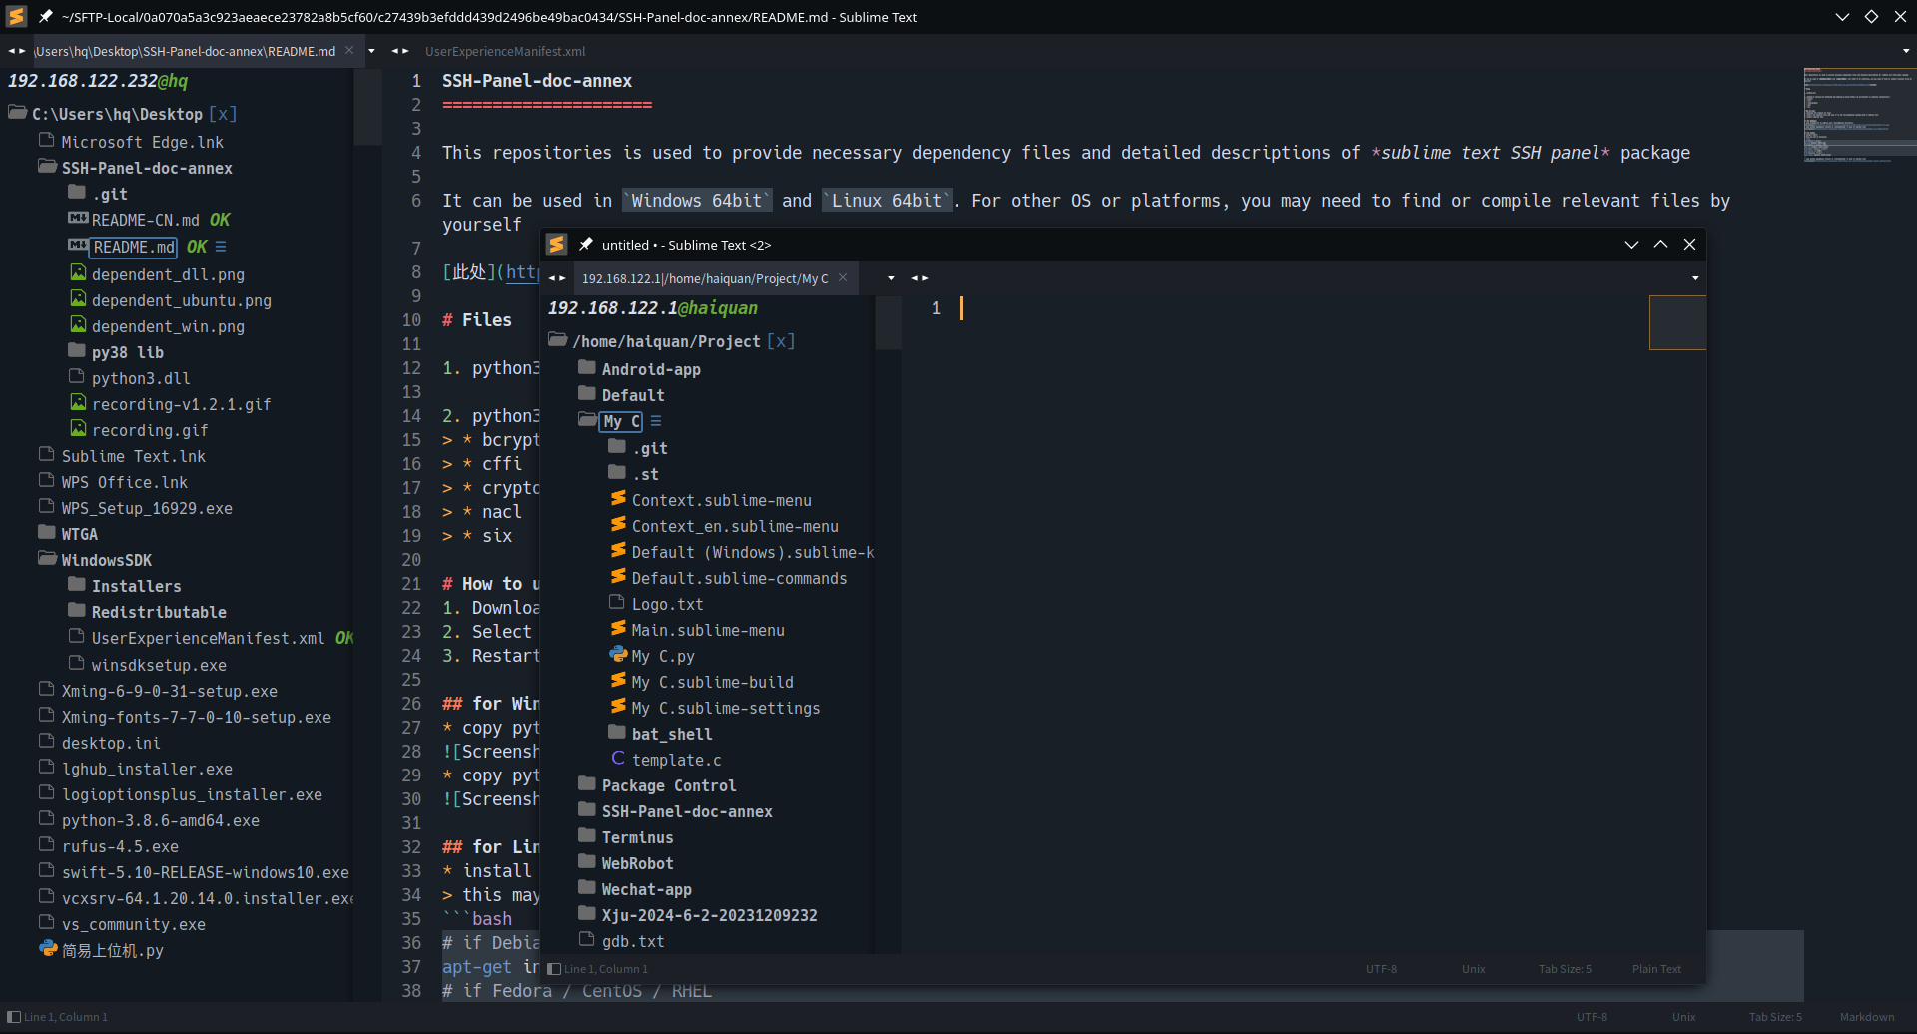Open tab dropdown beside README.md tab
The height and width of the screenshot is (1034, 1917).
pos(371,51)
